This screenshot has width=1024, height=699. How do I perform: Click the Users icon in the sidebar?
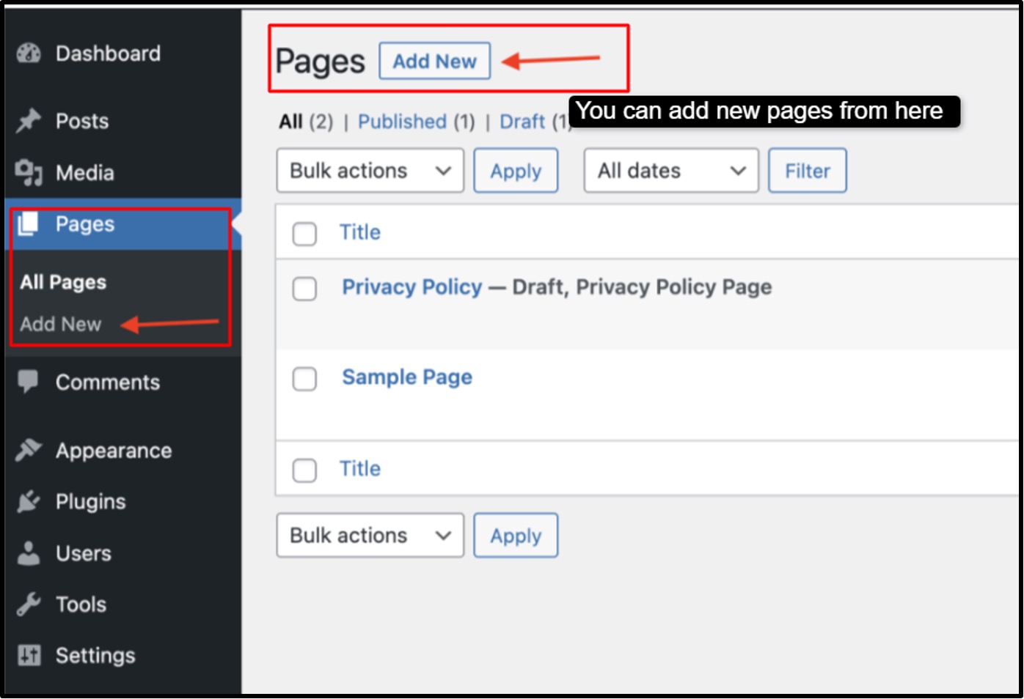(x=27, y=552)
